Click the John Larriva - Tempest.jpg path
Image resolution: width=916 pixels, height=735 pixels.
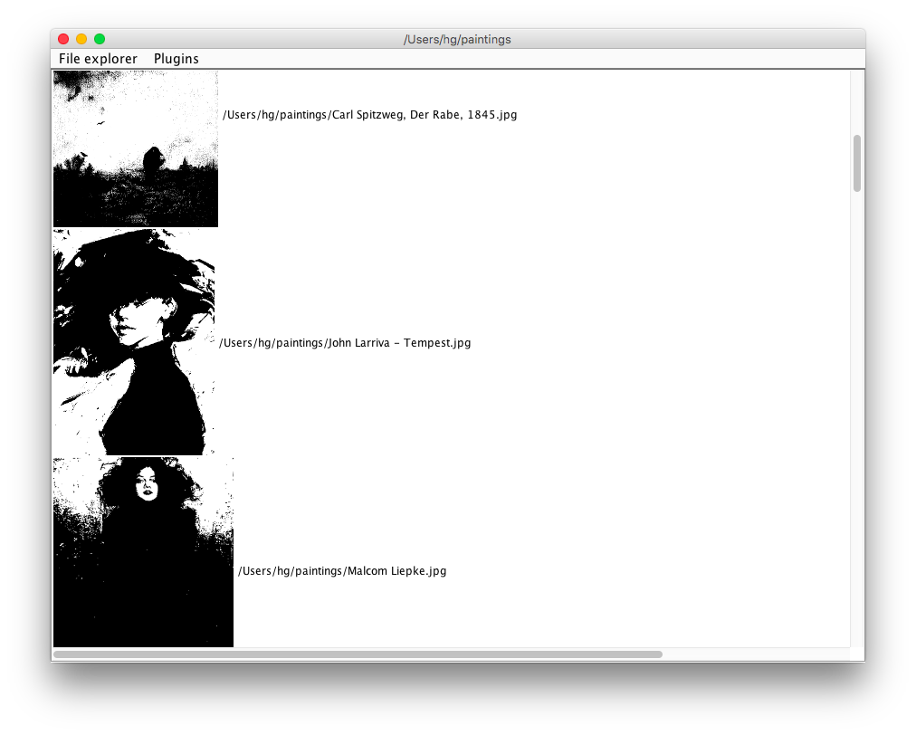click(x=345, y=343)
